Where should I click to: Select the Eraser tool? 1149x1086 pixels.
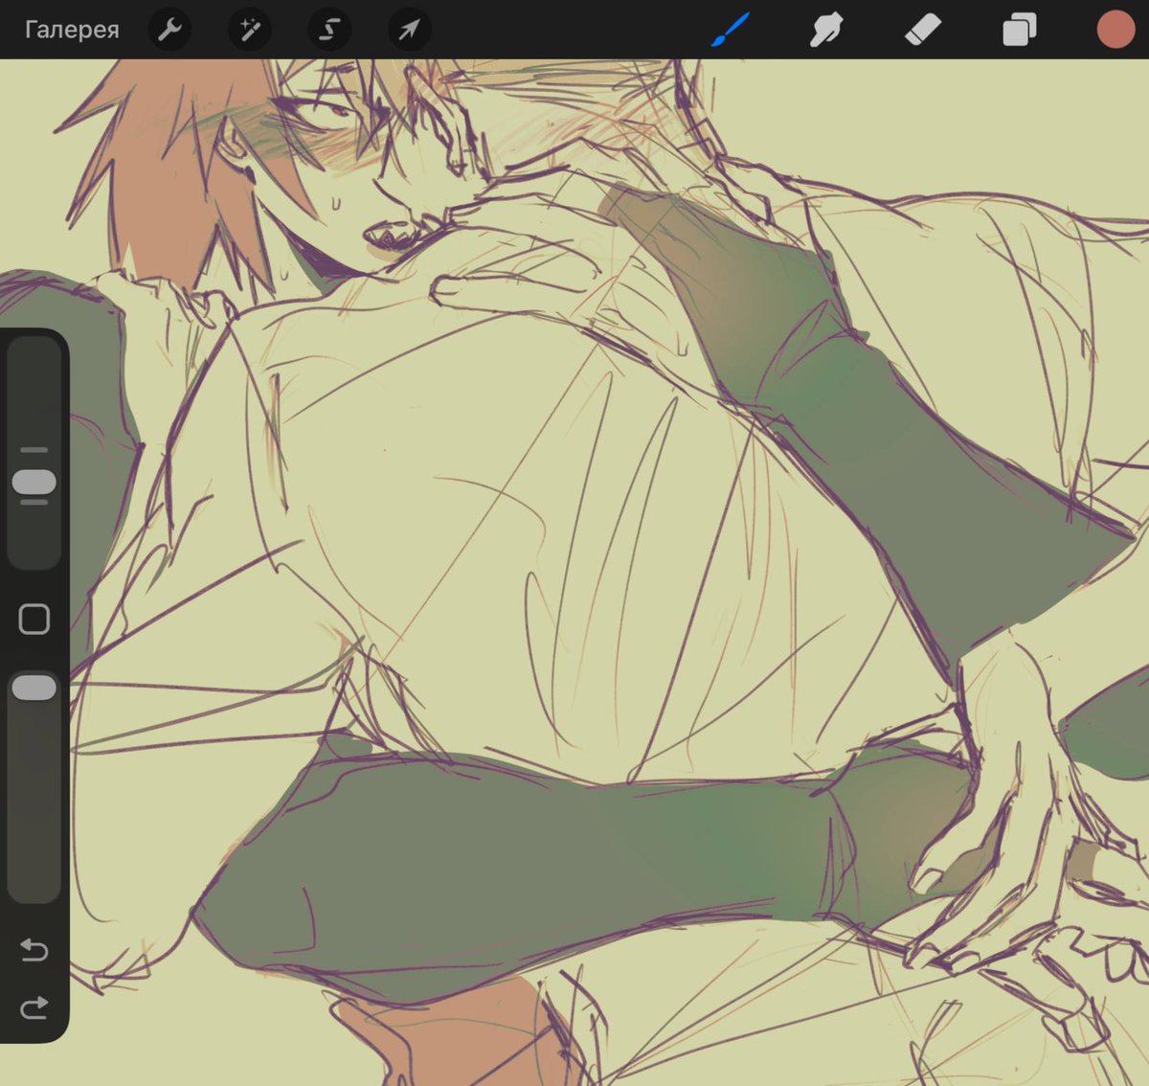923,30
